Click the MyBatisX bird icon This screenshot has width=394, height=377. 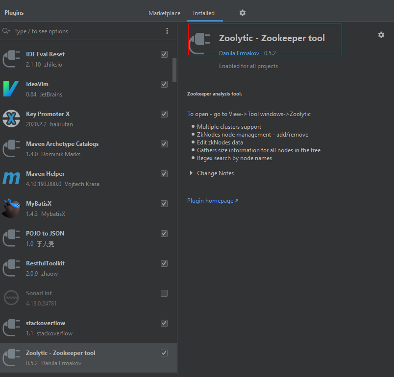point(11,208)
